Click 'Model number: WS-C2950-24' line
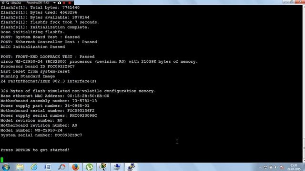Image resolution: width=305 pixels, height=171 pixels. point(31,130)
